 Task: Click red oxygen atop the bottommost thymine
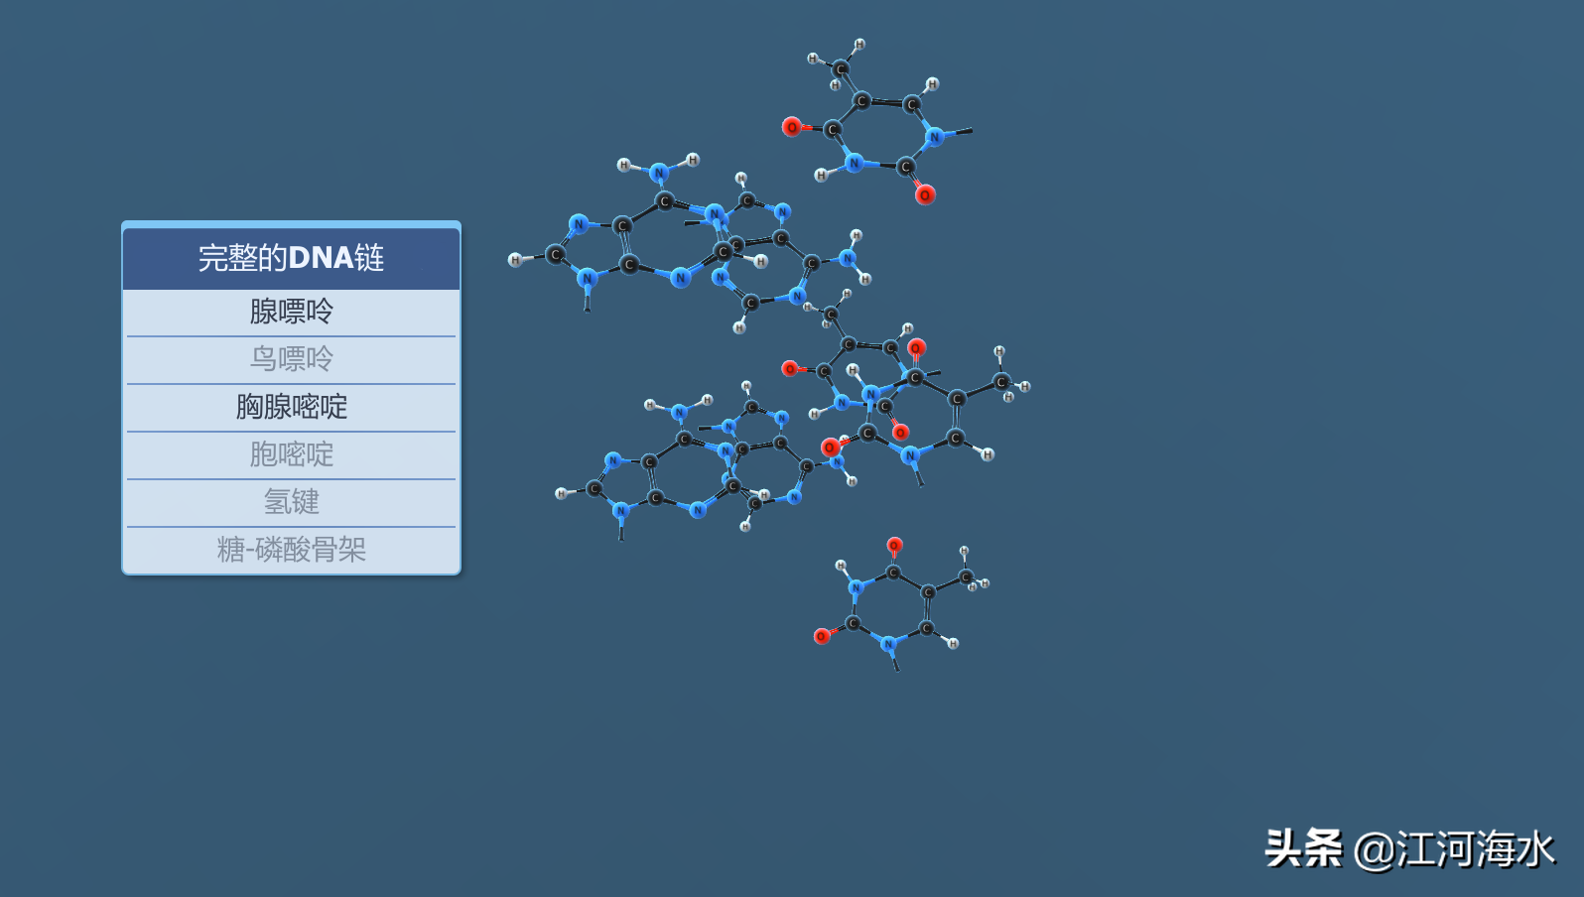tap(894, 545)
